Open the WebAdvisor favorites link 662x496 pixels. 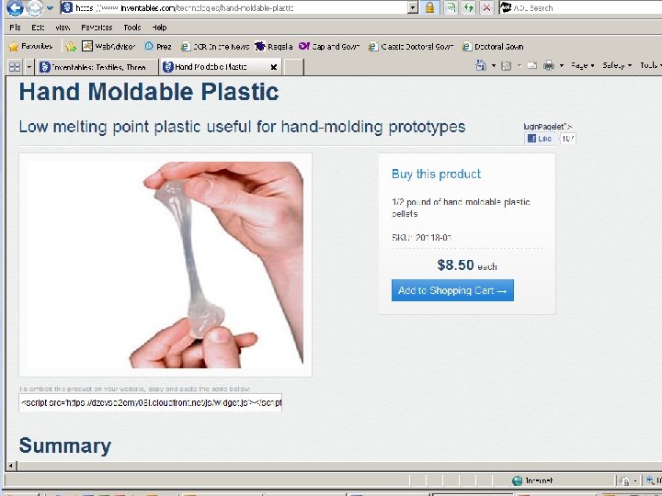click(108, 47)
